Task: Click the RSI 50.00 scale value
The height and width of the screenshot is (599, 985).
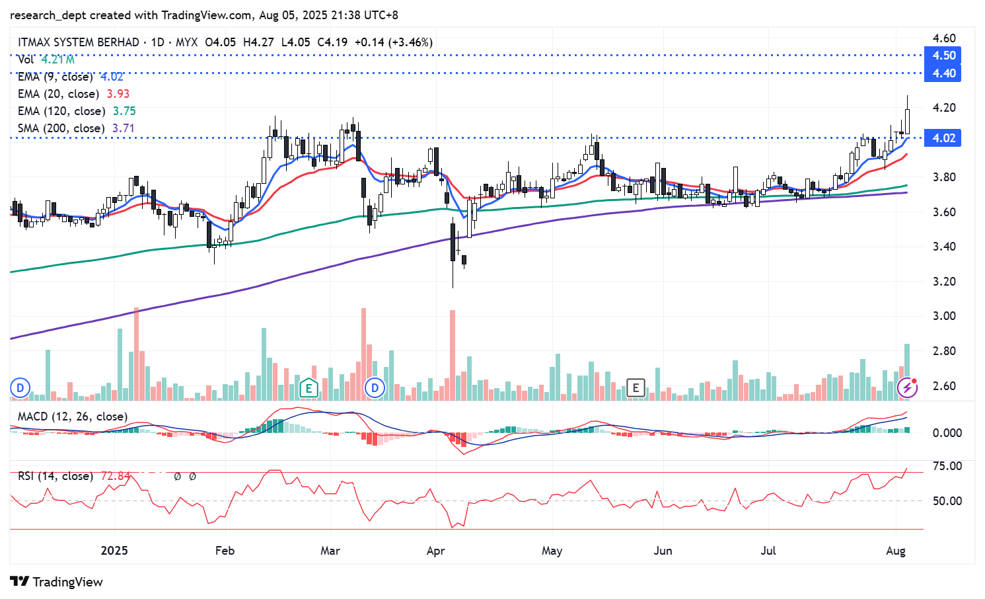Action: (947, 501)
